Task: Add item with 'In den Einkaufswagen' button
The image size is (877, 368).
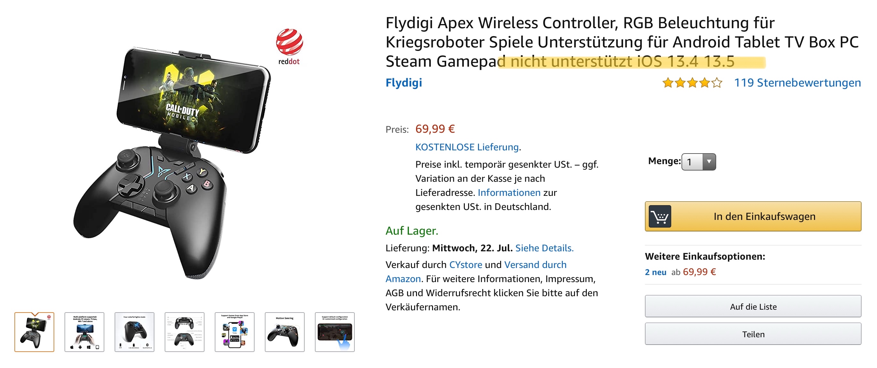Action: [764, 216]
